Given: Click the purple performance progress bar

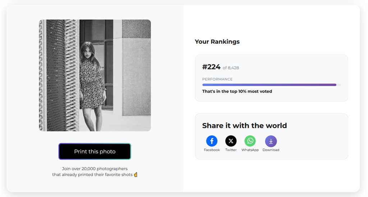Looking at the screenshot, I should [x=271, y=85].
